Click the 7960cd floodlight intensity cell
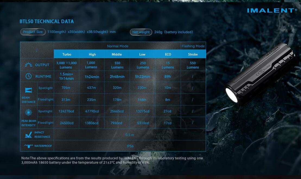Screen dimensions: 301x179 coord(116,123)
